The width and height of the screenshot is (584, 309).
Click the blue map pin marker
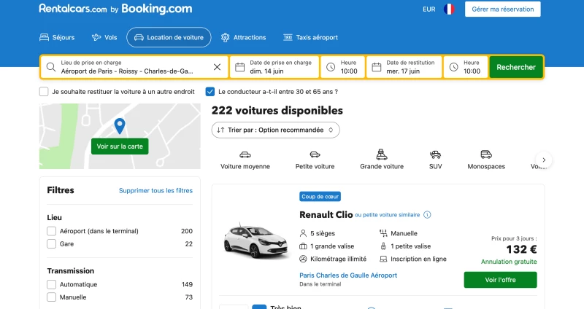click(x=120, y=126)
